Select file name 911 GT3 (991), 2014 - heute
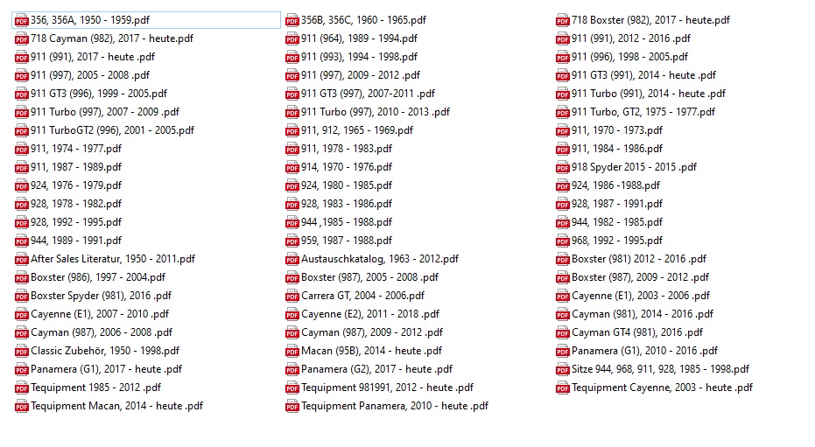This screenshot has width=815, height=447. pyautogui.click(x=643, y=75)
